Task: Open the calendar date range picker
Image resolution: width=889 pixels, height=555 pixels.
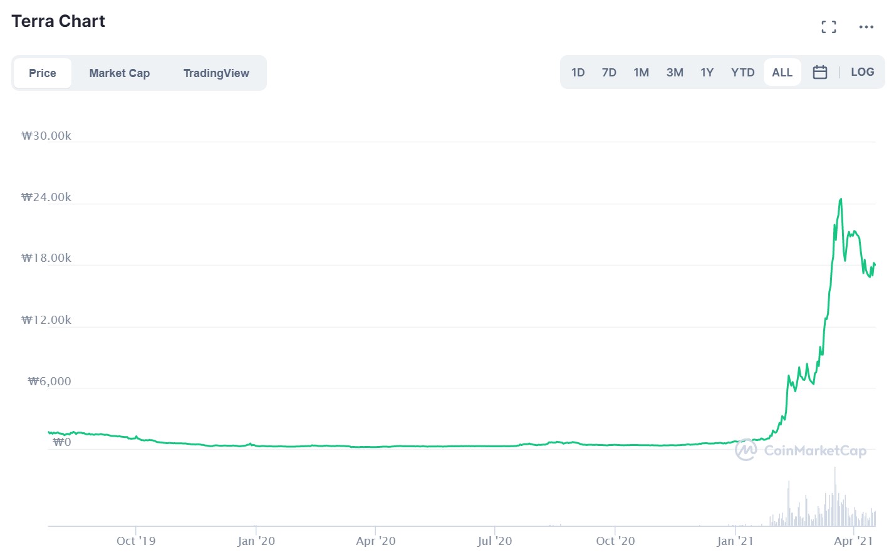Action: tap(819, 73)
